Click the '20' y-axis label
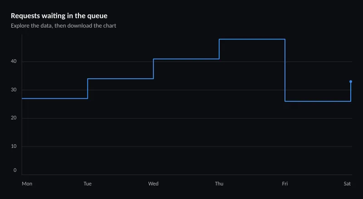 click(14, 118)
